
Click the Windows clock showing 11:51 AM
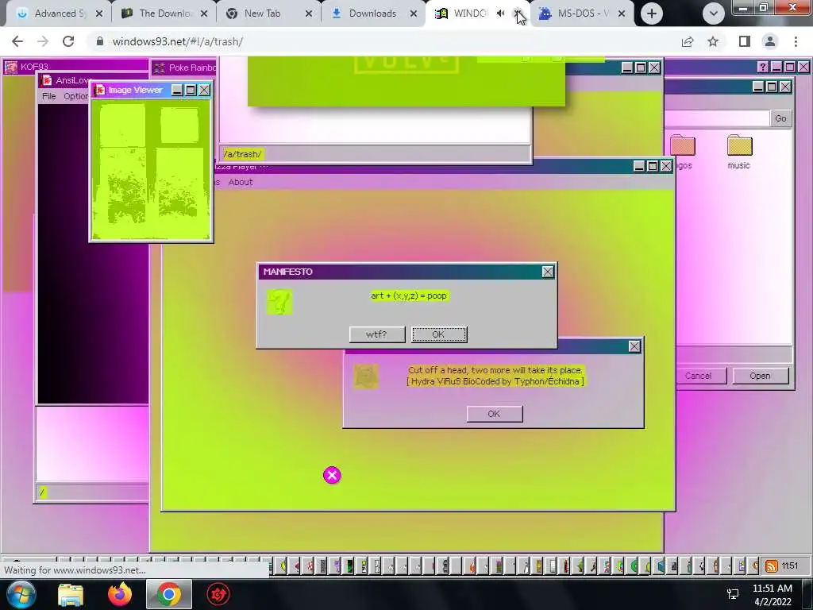point(772,594)
